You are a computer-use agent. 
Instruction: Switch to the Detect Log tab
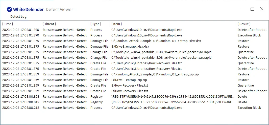18,17
